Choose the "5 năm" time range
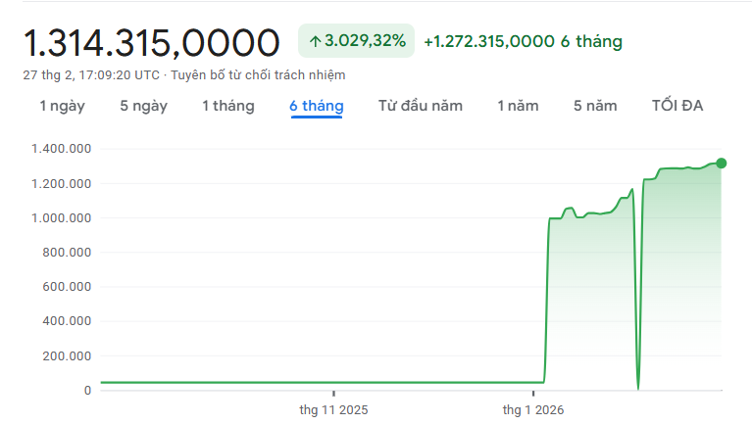The image size is (752, 424). point(595,106)
